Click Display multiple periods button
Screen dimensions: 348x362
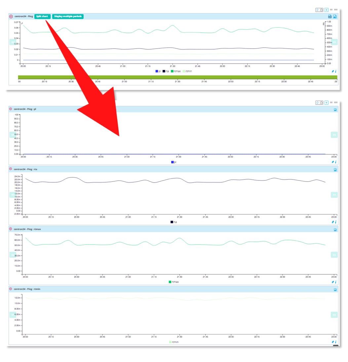click(x=68, y=16)
